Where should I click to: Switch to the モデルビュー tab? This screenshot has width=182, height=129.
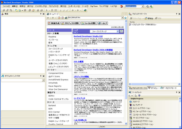point(153,88)
